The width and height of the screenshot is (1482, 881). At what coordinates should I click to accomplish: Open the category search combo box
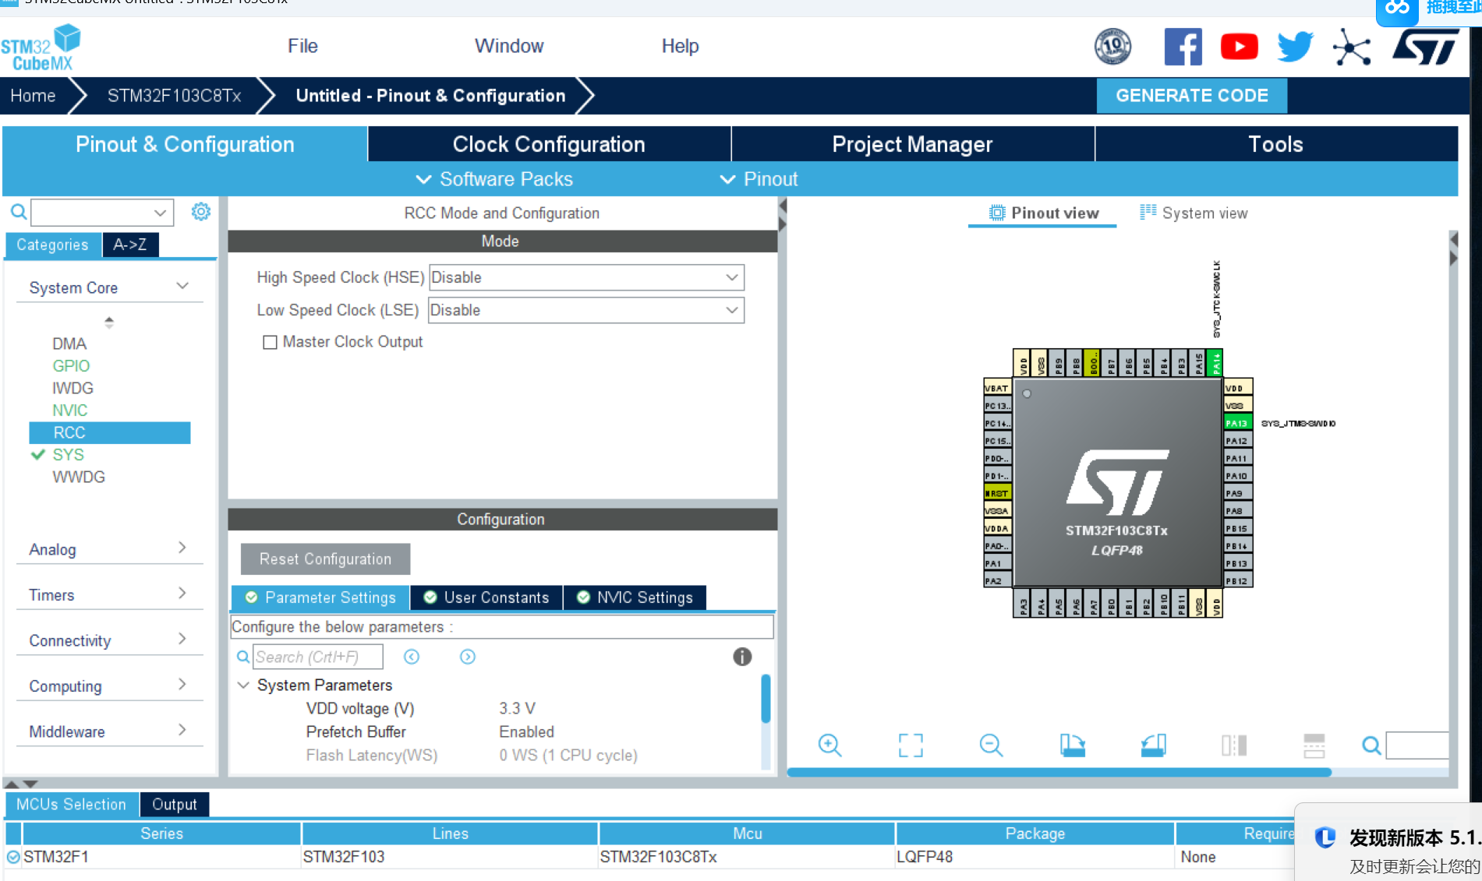(101, 212)
